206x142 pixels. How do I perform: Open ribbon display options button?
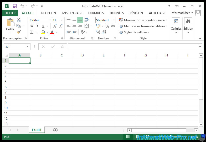177,6
